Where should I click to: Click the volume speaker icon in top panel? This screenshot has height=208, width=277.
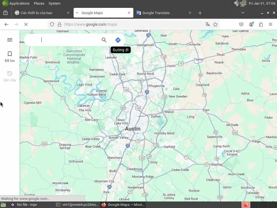[236, 3]
